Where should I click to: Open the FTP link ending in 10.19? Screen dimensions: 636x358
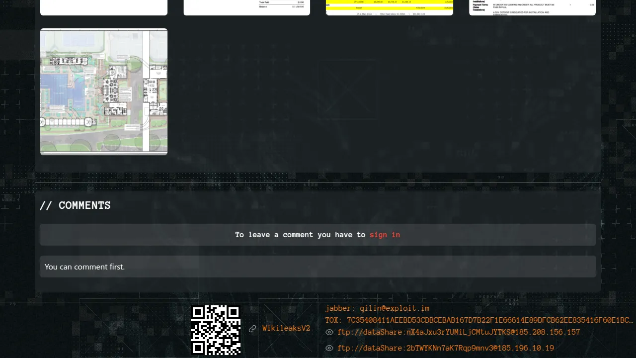pos(446,348)
